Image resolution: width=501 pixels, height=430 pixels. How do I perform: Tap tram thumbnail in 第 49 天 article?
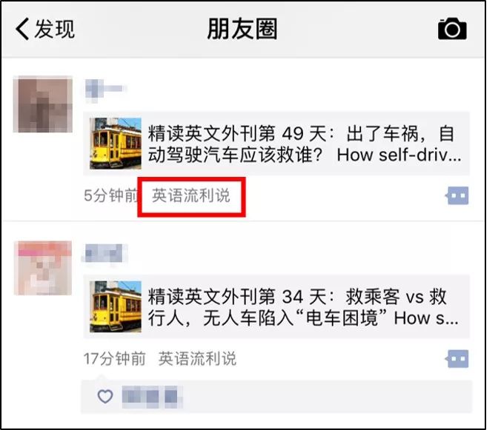pyautogui.click(x=116, y=144)
